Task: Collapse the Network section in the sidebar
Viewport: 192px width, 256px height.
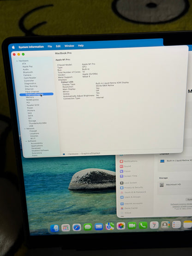Action: click(x=25, y=129)
